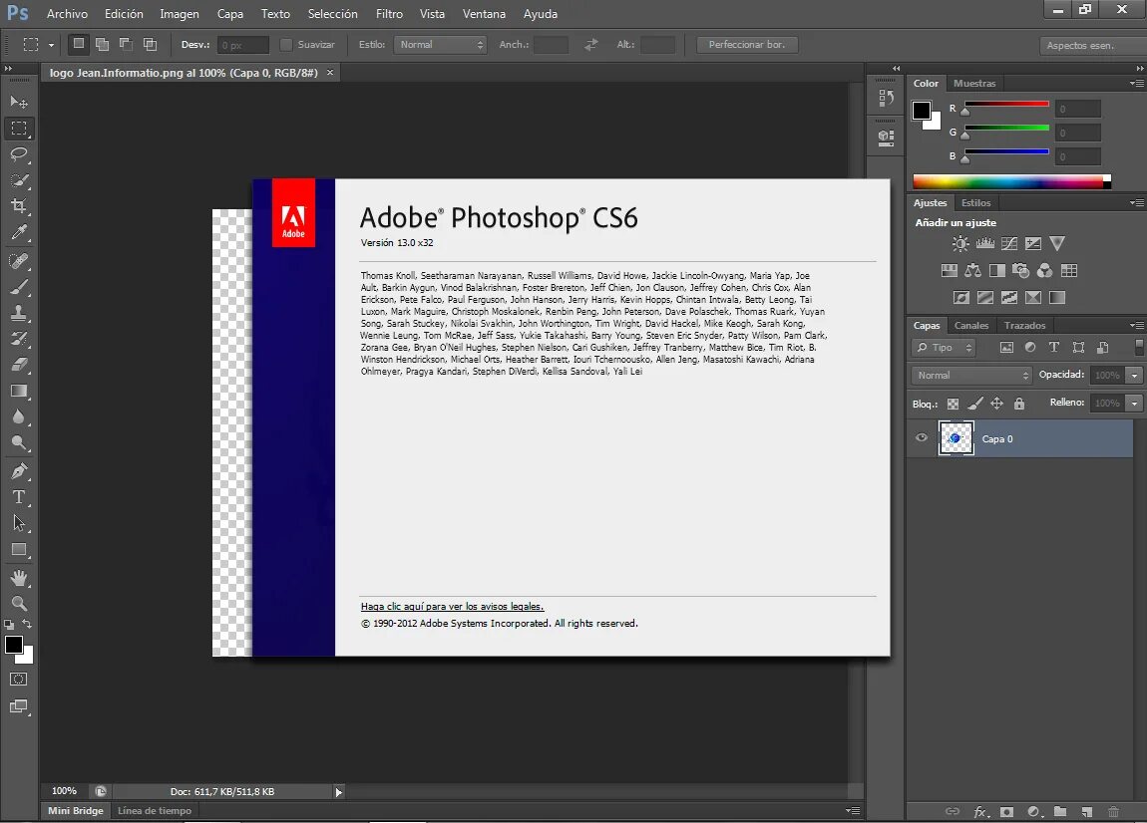Screen dimensions: 1147x823
Task: Open Opacidad slider dropdown arrow
Action: 1135,376
